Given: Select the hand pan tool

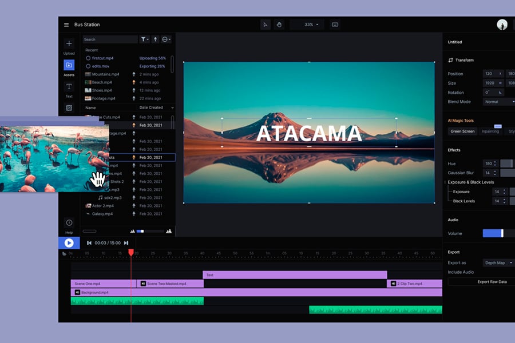Looking at the screenshot, I should 279,25.
